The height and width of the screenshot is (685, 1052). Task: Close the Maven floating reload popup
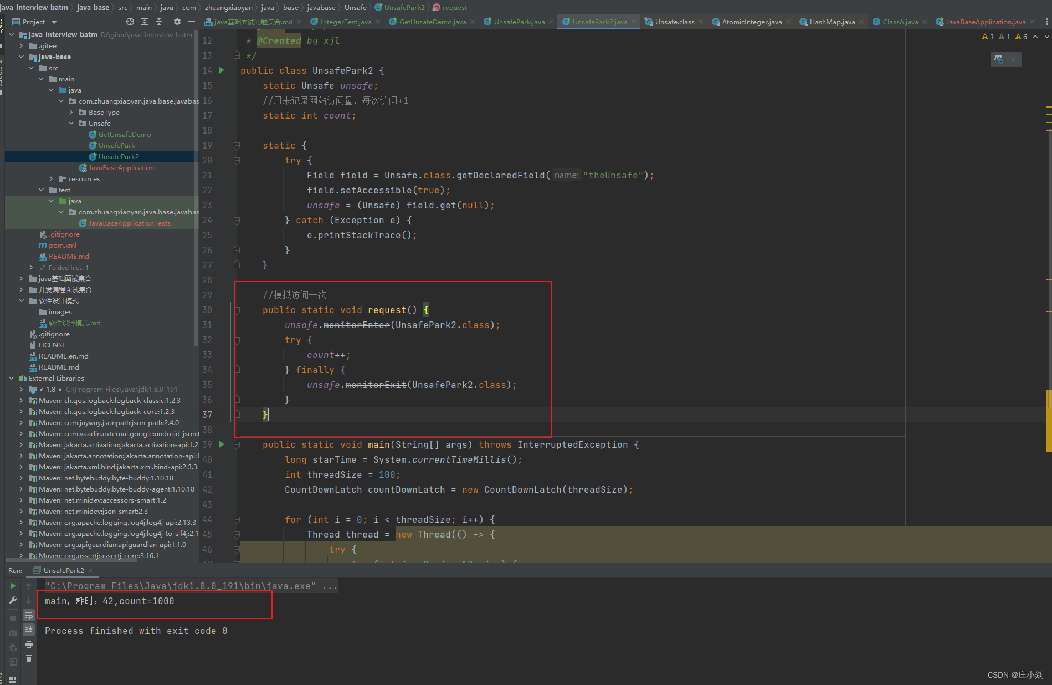1013,59
